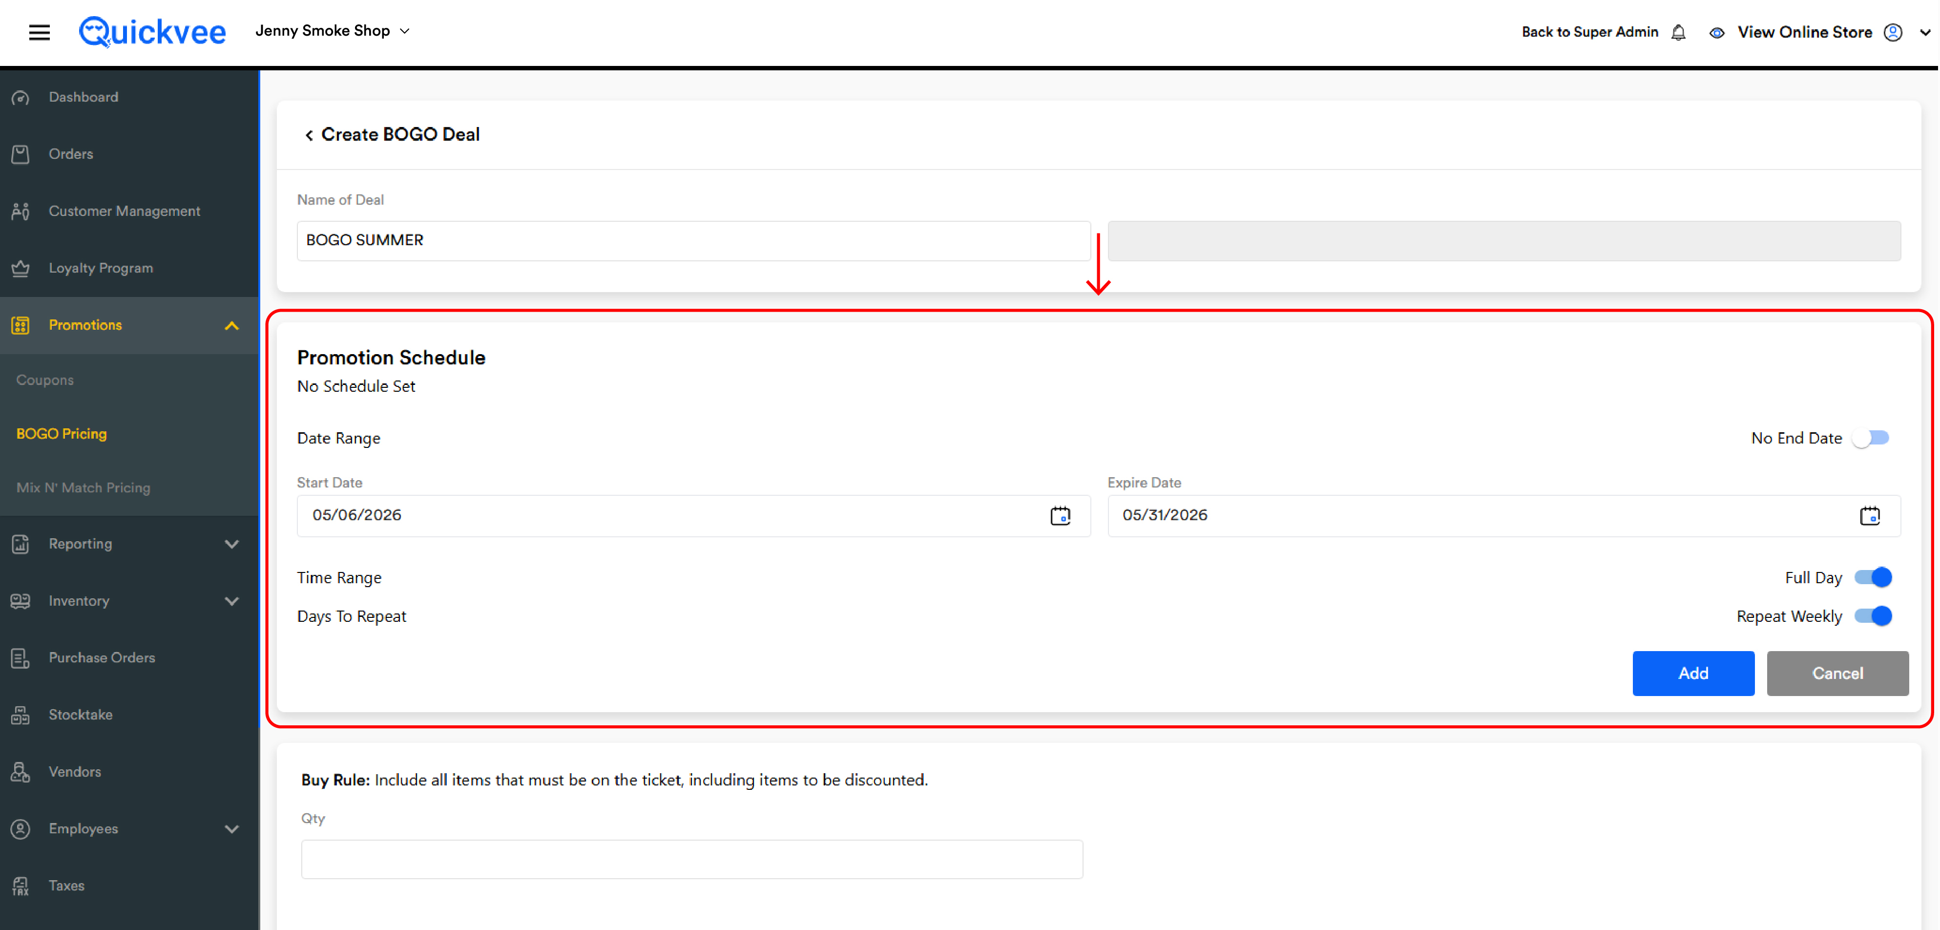1940x930 pixels.
Task: Open the hamburger menu icon
Action: [x=39, y=32]
